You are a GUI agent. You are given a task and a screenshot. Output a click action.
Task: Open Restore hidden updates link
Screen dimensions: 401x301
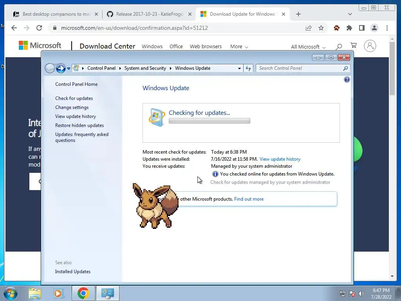point(79,125)
